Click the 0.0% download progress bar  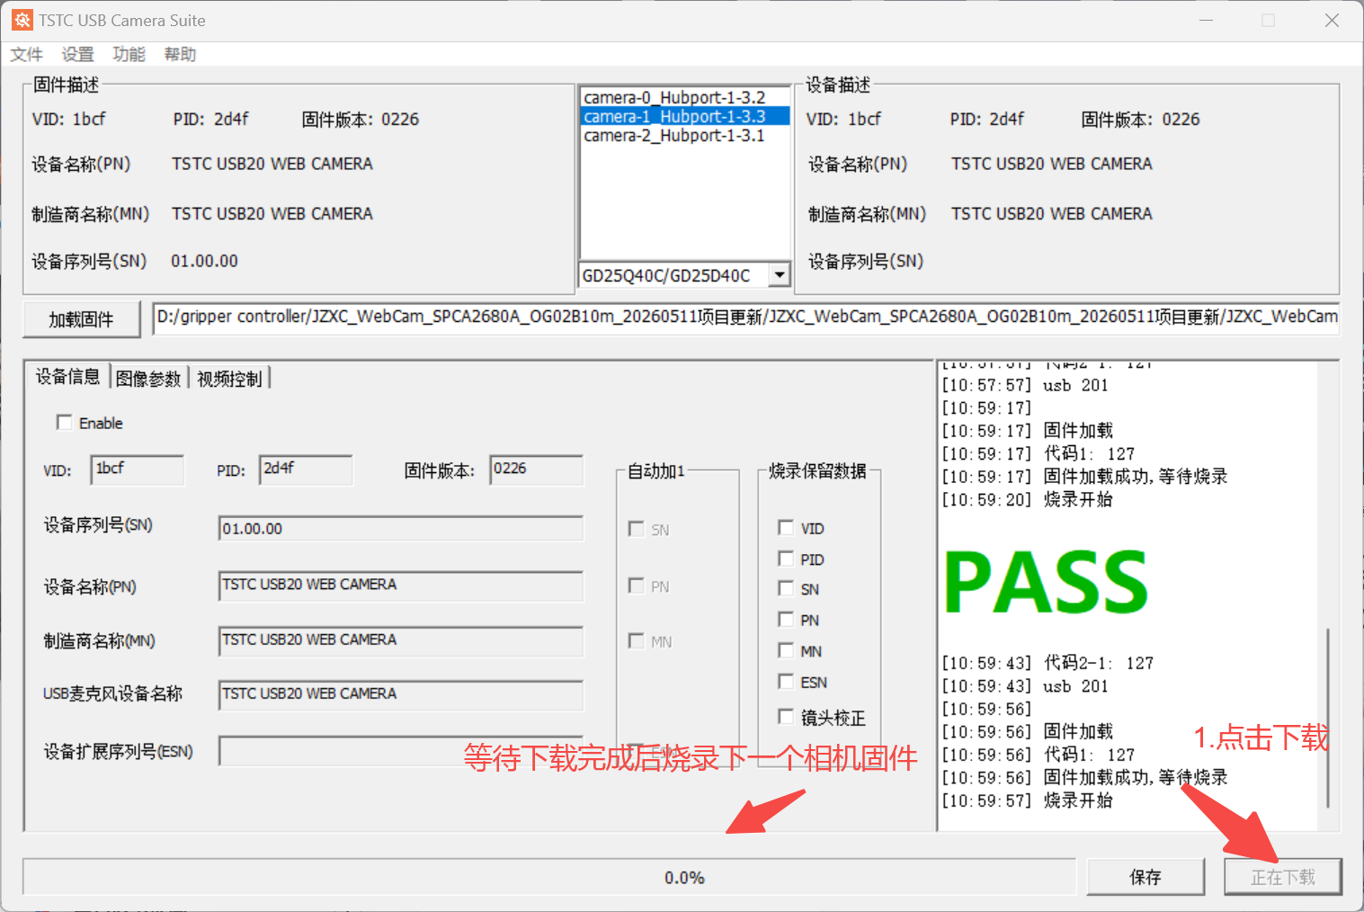[x=549, y=877]
